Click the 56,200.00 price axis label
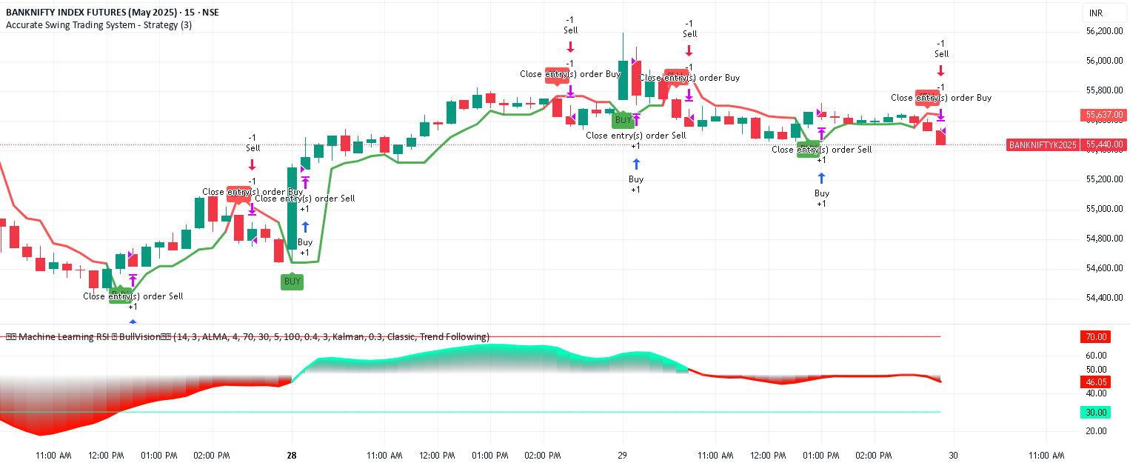 tap(1105, 31)
